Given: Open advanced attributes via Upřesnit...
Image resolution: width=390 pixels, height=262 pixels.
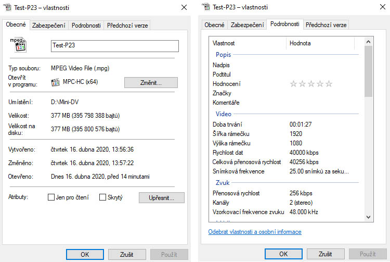Looking at the screenshot, I should point(162,197).
